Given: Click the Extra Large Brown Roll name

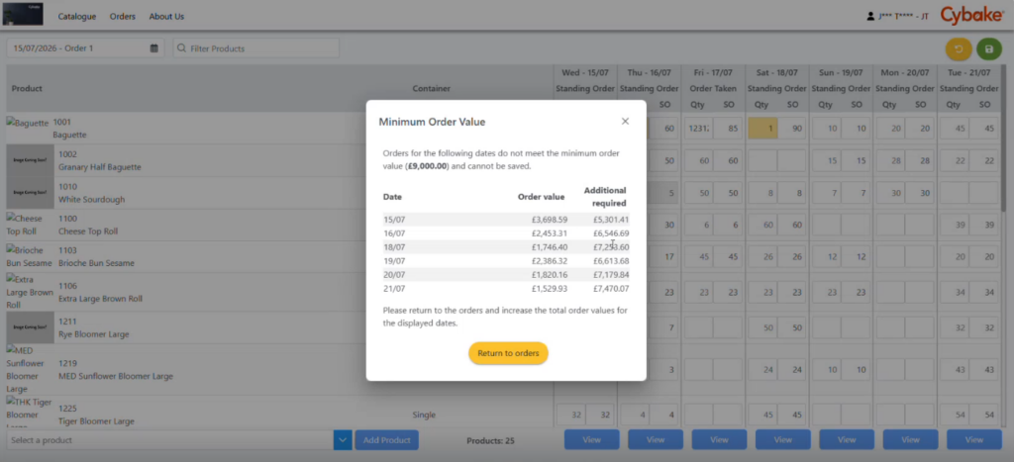Looking at the screenshot, I should (100, 299).
